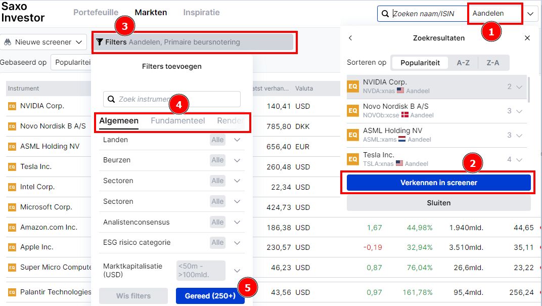Switch to the Fundamenteel filter tab
The height and width of the screenshot is (306, 542).
(x=177, y=121)
